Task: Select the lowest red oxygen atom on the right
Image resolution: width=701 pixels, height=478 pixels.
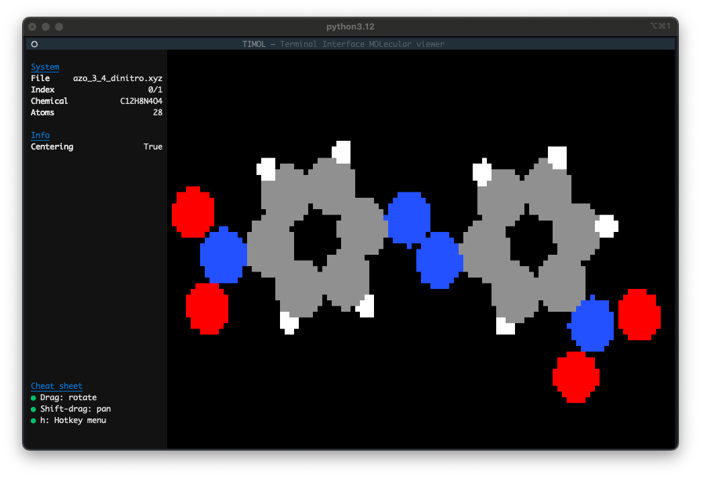Action: (x=575, y=377)
